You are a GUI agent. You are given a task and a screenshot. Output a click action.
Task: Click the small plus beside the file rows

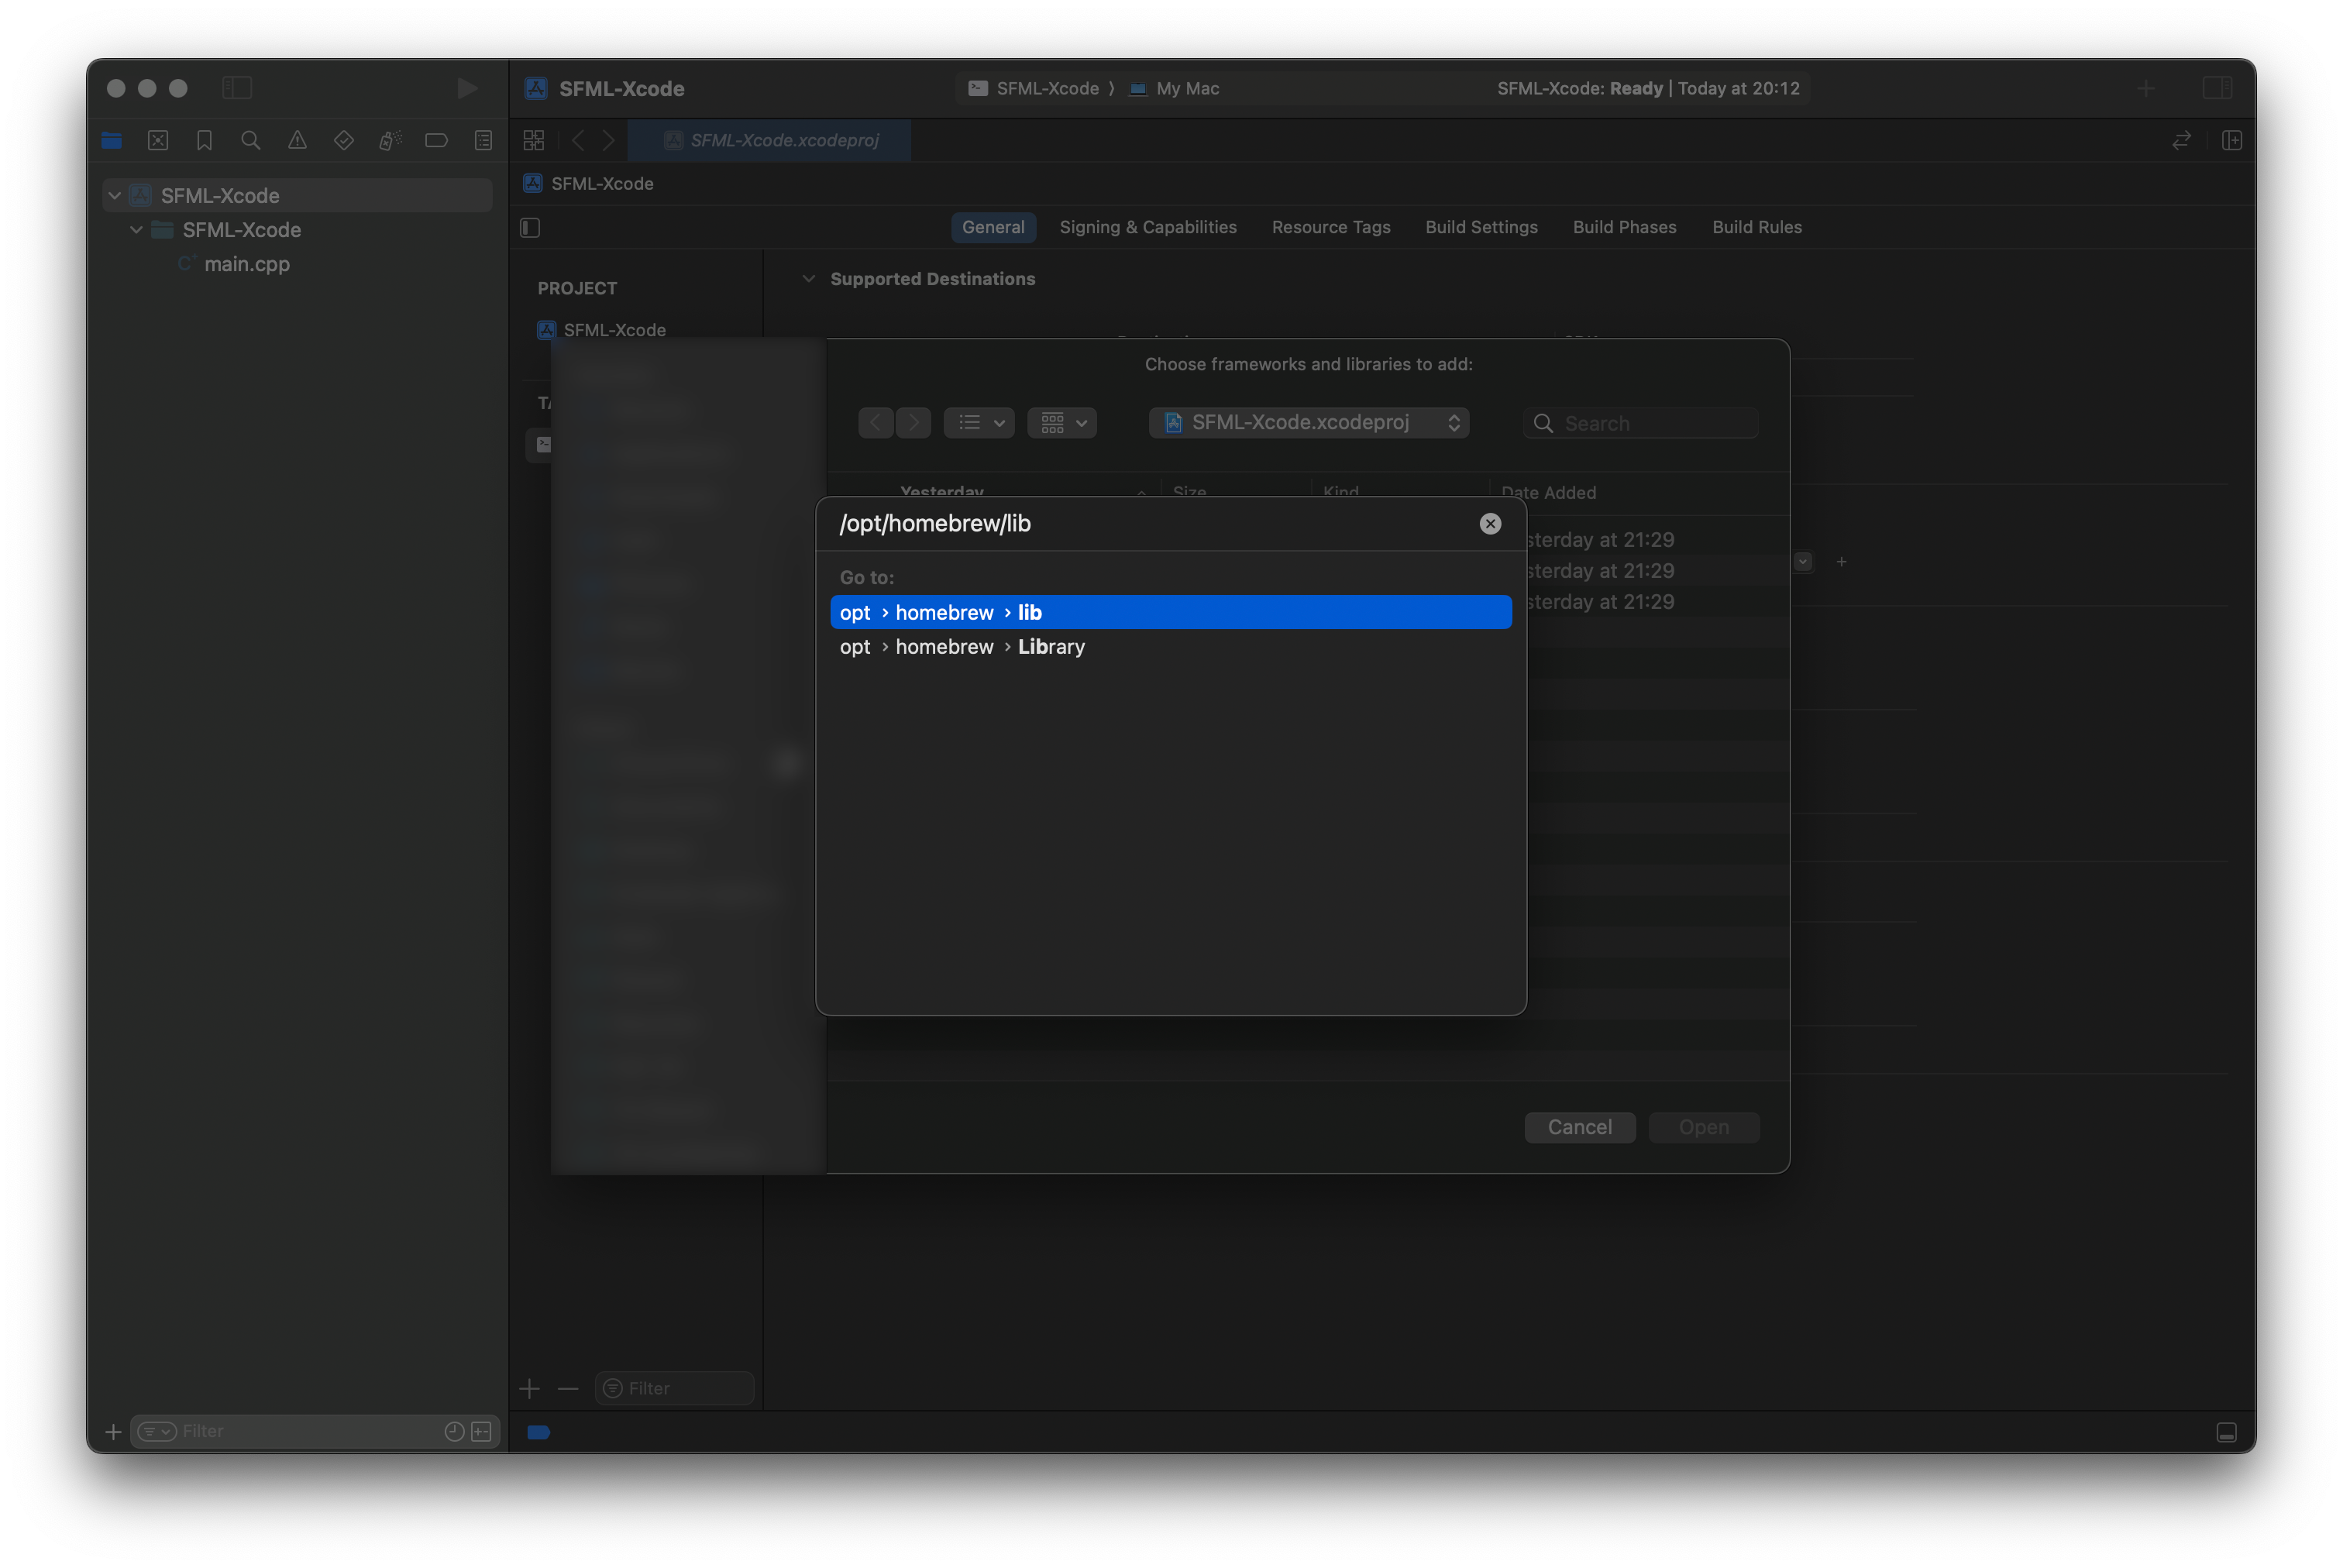tap(1841, 562)
